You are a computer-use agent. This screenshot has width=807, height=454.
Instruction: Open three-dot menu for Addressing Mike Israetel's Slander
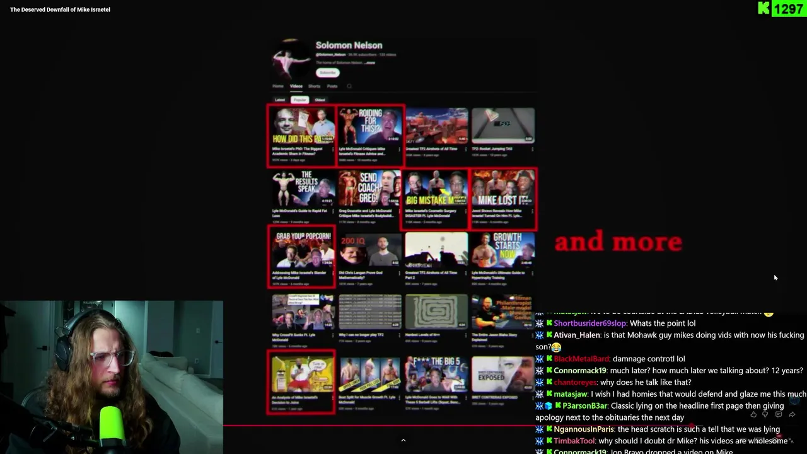[332, 273]
